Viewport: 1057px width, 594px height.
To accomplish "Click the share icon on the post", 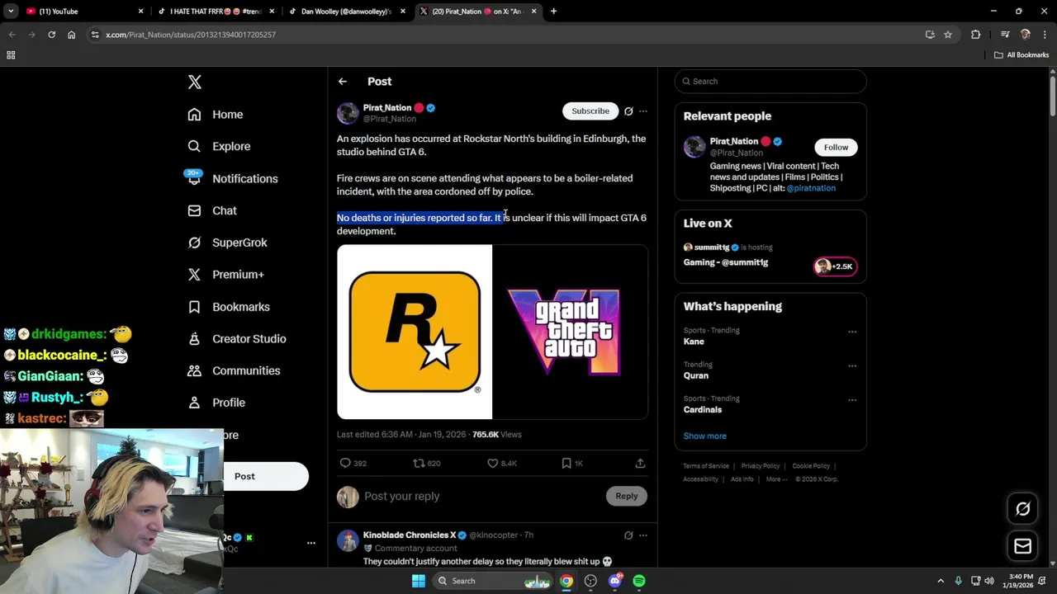I will (640, 464).
